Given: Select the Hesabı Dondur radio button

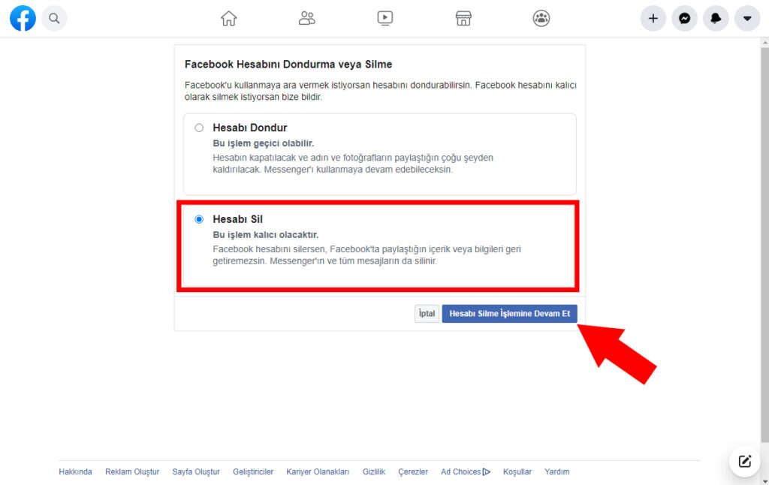Looking at the screenshot, I should pyautogui.click(x=198, y=128).
